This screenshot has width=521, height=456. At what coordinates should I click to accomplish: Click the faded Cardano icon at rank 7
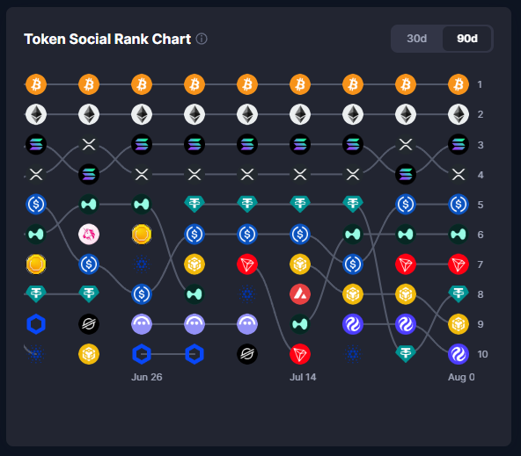pyautogui.click(x=142, y=264)
